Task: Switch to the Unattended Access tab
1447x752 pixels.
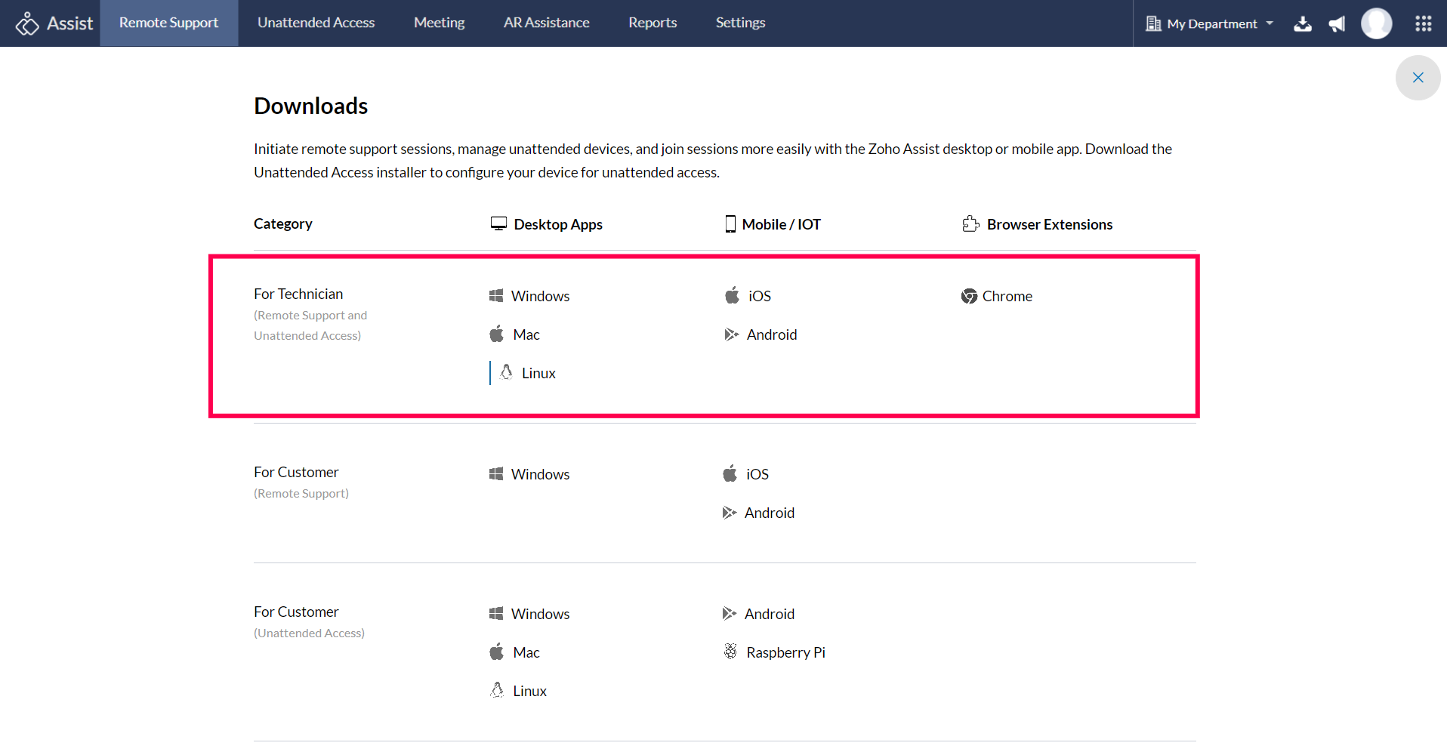Action: click(316, 23)
